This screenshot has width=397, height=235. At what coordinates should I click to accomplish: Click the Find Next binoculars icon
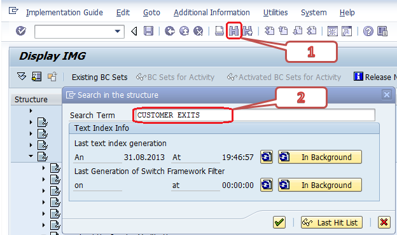click(x=247, y=31)
